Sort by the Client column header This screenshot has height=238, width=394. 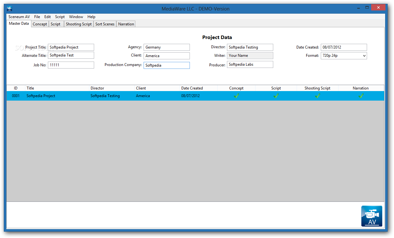click(x=157, y=88)
